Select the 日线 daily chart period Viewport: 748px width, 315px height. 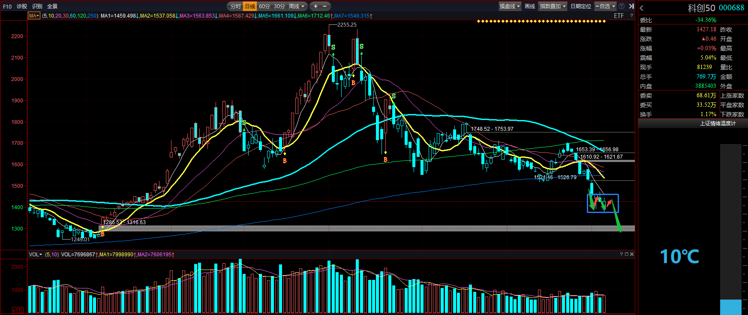pyautogui.click(x=250, y=6)
